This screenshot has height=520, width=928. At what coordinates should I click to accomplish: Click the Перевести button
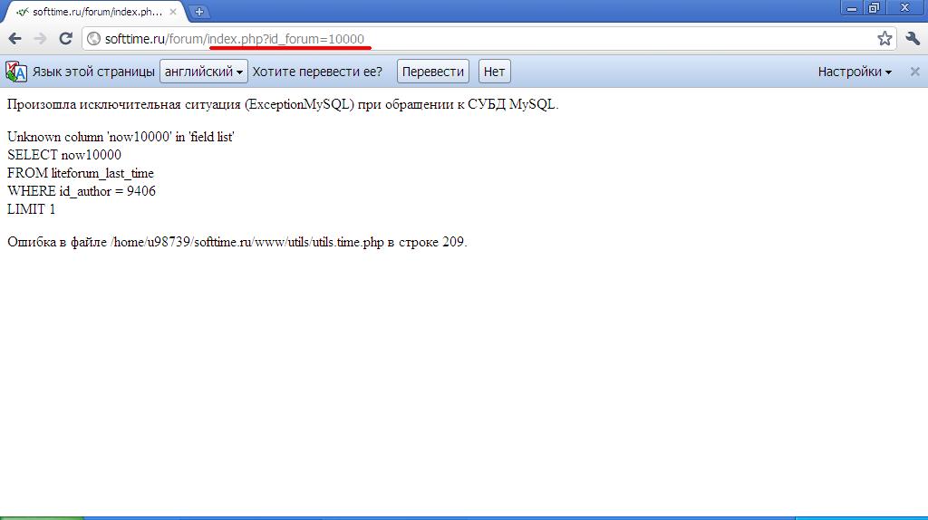pos(432,72)
